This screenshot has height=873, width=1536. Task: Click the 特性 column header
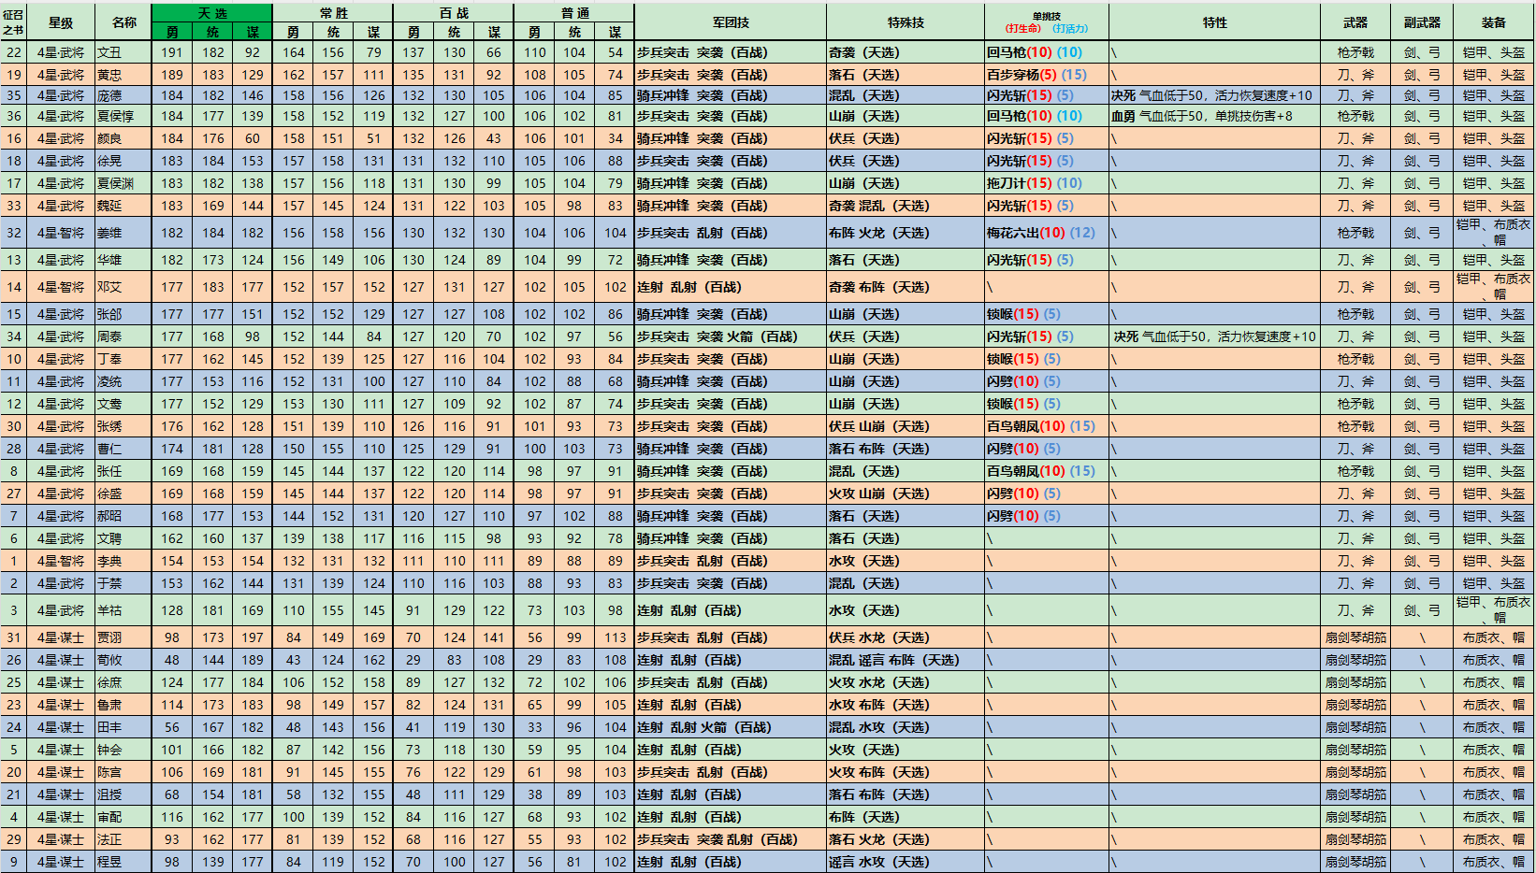coord(1215,22)
